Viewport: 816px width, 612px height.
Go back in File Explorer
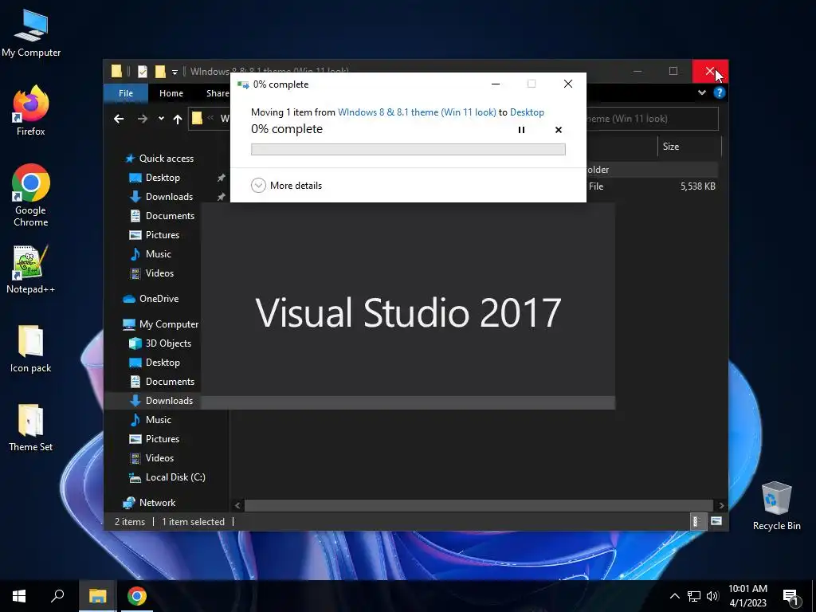[119, 119]
